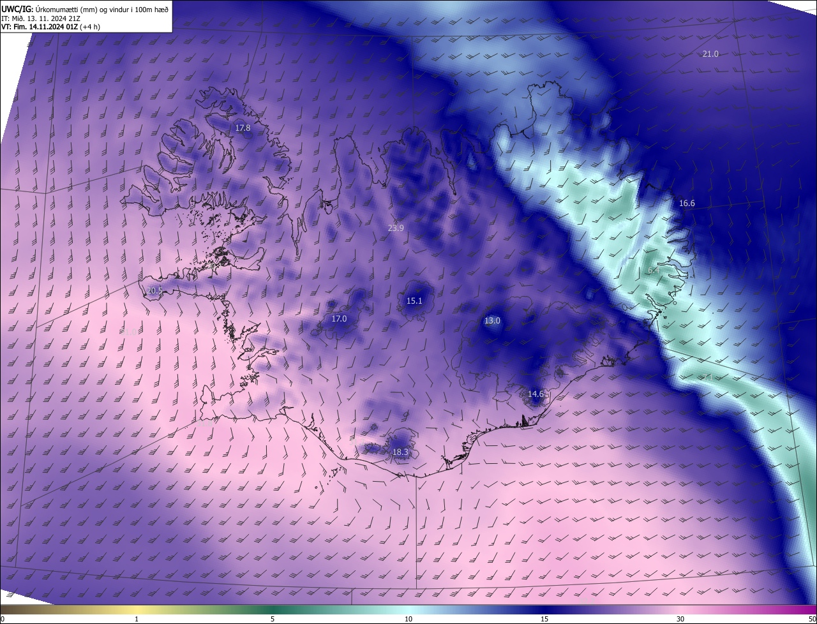Click the 21.0 value on the map
Viewport: 817px width, 624px height.
point(710,54)
